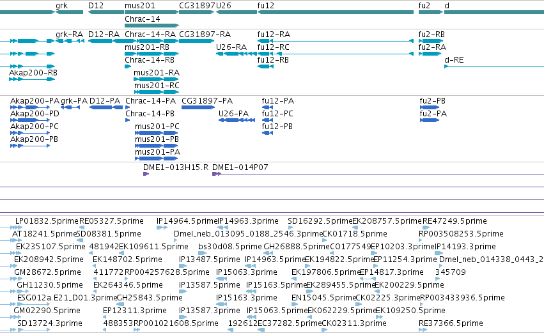Click the DME1-013H15.R clone label

(x=176, y=167)
